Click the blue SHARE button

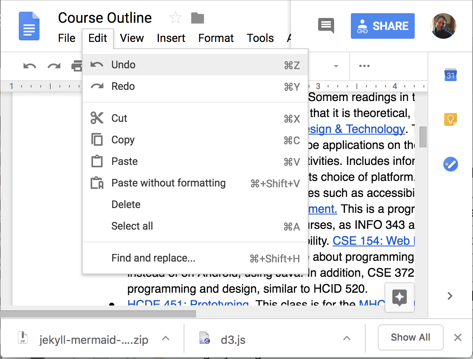[x=382, y=26]
